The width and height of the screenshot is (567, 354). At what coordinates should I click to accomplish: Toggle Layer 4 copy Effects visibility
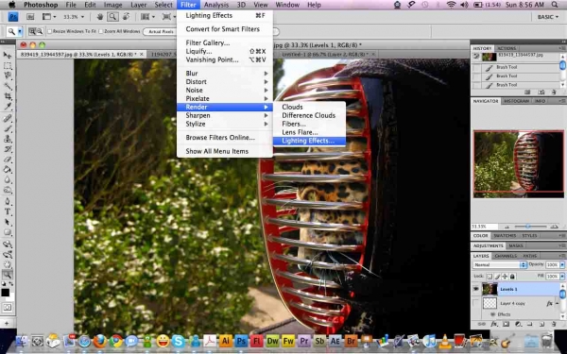(493, 314)
